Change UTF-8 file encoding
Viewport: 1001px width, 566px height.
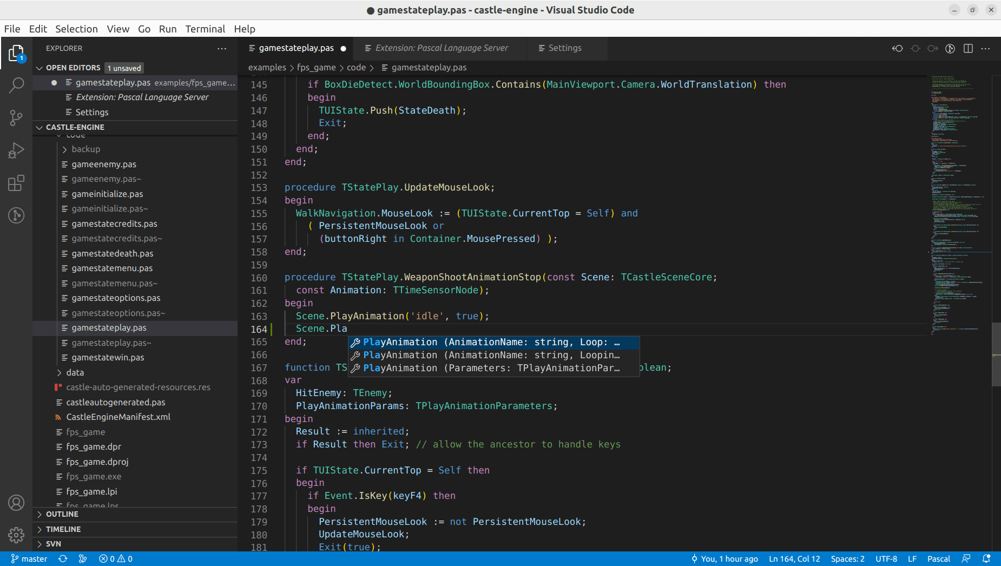886,559
